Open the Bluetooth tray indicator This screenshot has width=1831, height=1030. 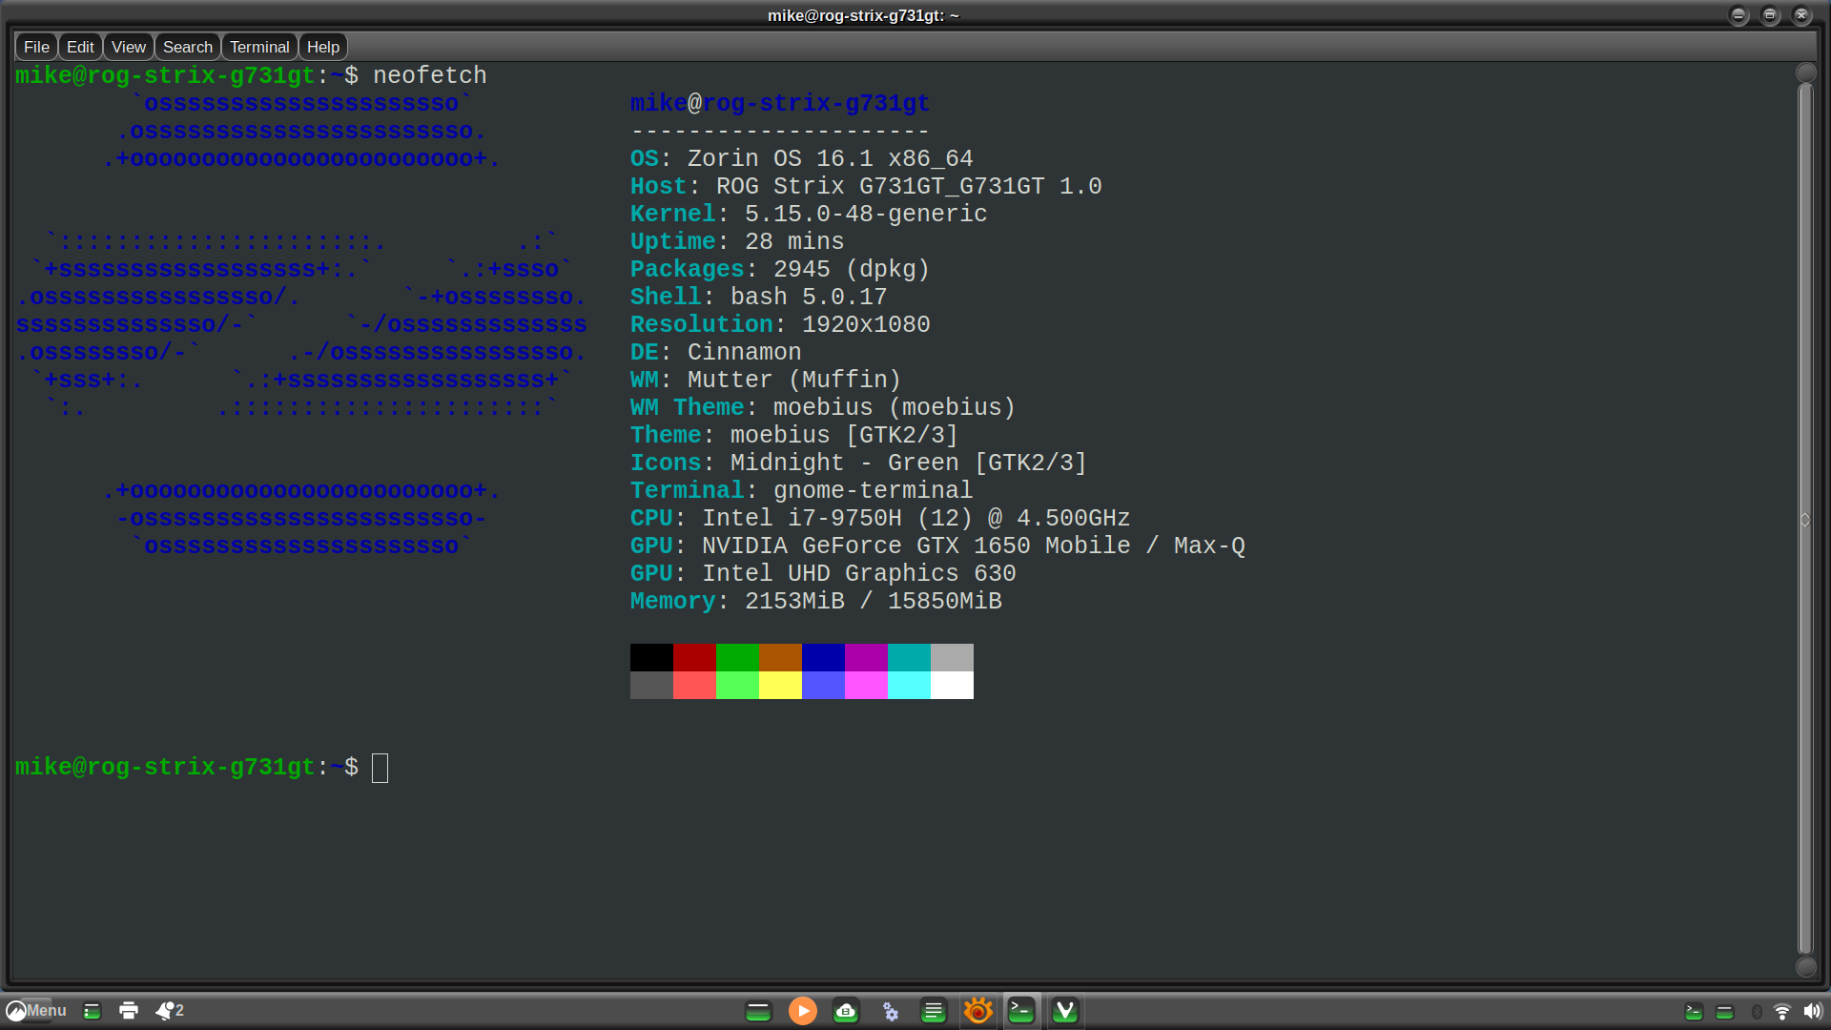tap(1757, 1012)
